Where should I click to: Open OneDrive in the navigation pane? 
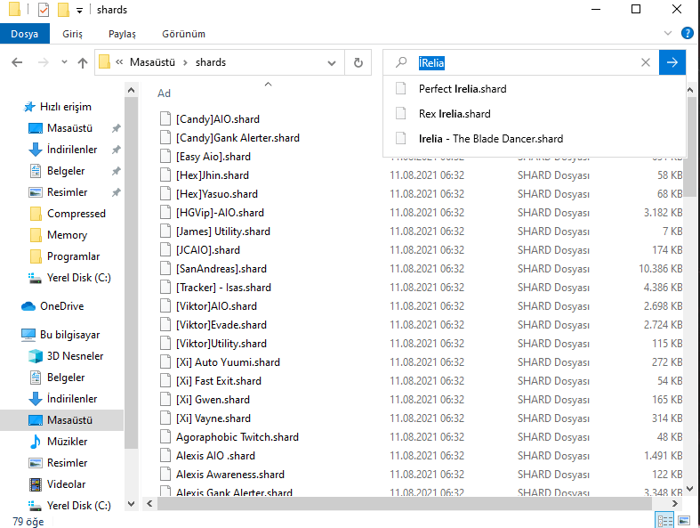tap(61, 306)
